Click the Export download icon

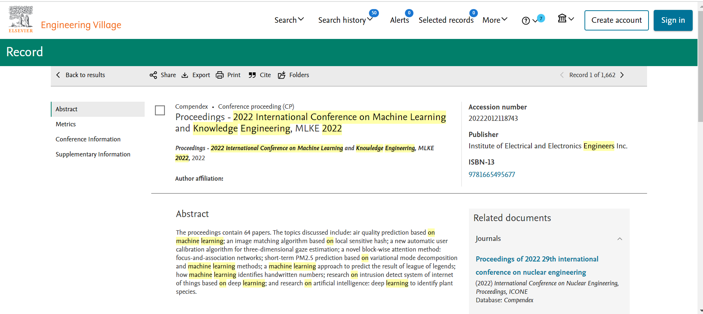[185, 75]
